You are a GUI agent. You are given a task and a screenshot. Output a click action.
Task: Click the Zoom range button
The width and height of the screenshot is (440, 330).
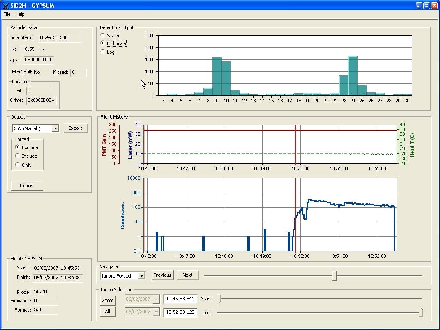(x=107, y=300)
